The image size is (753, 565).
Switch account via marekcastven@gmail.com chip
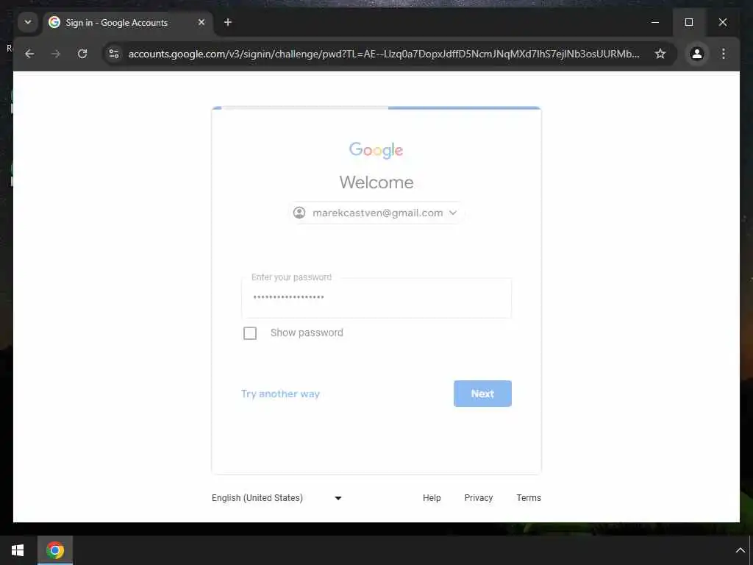(x=376, y=213)
